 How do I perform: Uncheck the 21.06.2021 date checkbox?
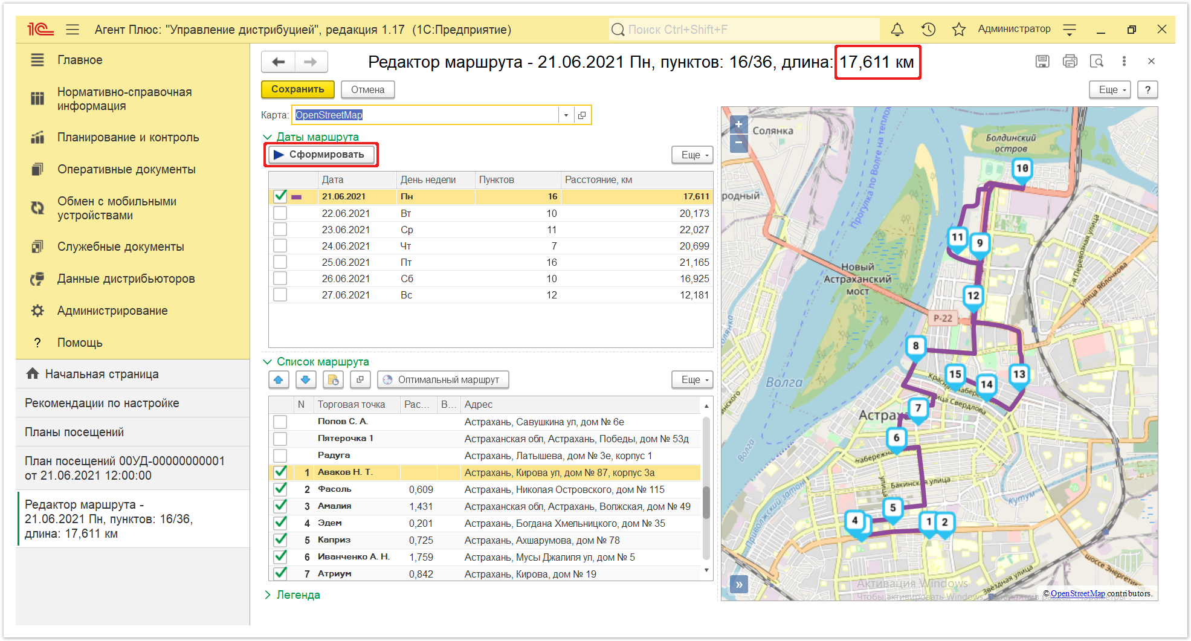click(x=280, y=196)
